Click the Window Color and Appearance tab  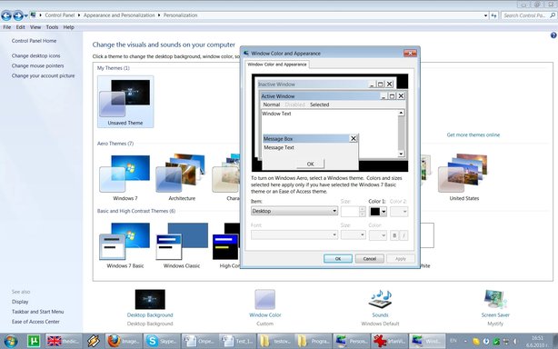coord(277,65)
